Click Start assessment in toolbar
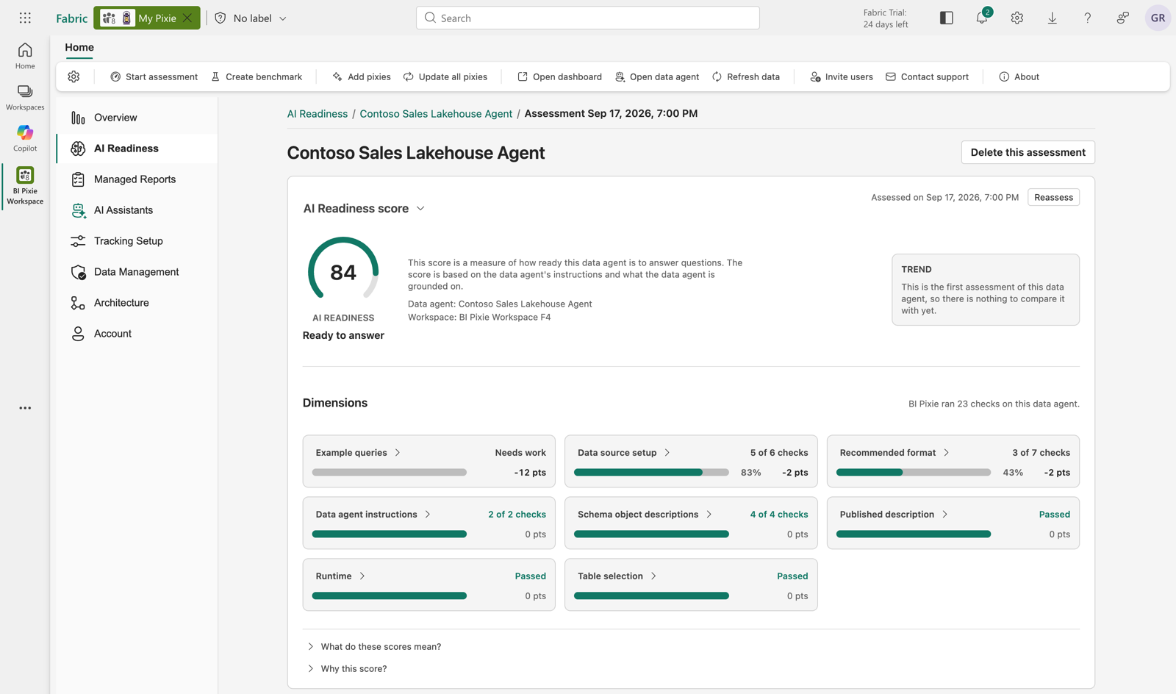This screenshot has height=694, width=1176. click(154, 76)
